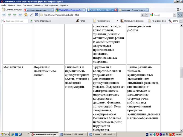Click the wand (pencil) icon in navigation bar
The width and height of the screenshot is (183, 137).
tap(32, 15)
